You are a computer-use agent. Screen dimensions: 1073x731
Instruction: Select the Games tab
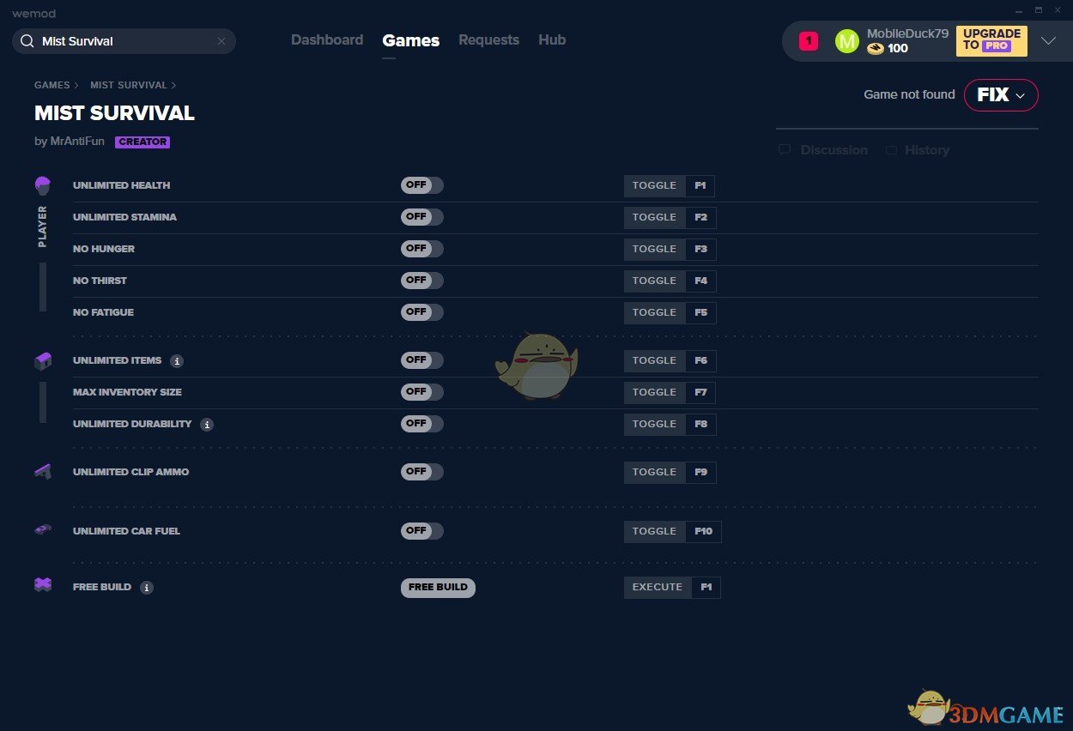[x=411, y=40]
